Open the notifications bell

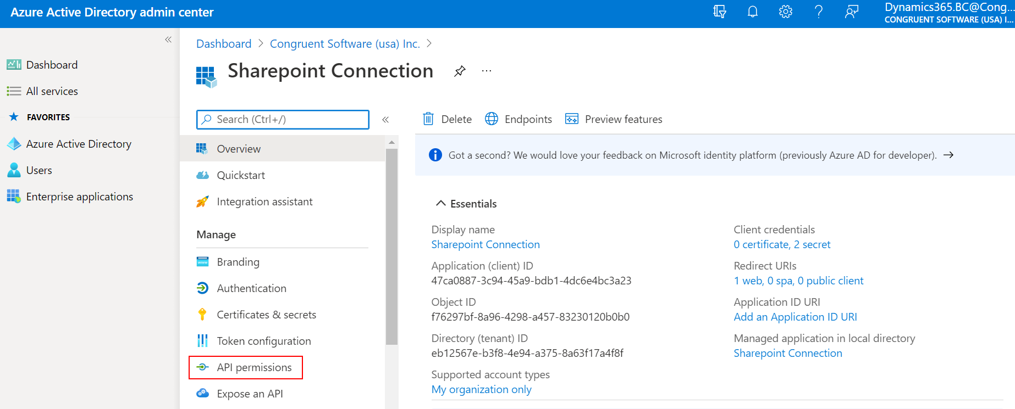pyautogui.click(x=753, y=12)
